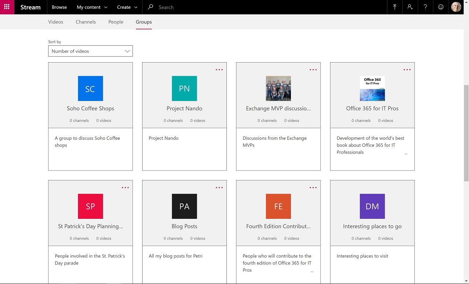Screen dimensions: 469x284
Task: Open more options on Exchange MVP card
Action: [313, 70]
